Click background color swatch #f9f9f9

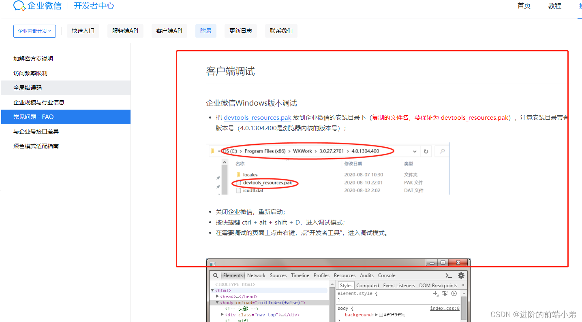[x=381, y=315]
